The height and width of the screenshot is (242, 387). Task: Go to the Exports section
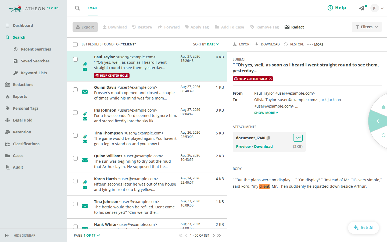pos(16,97)
